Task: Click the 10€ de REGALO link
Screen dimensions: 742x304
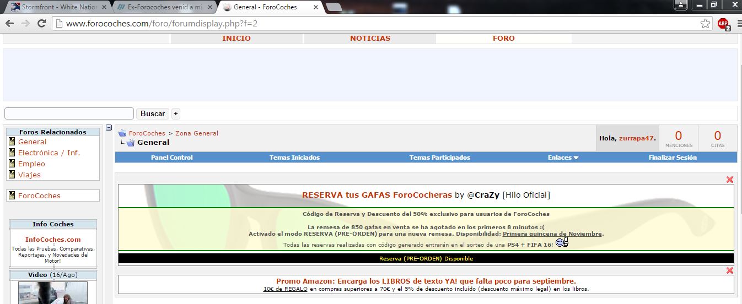Action: [x=285, y=289]
